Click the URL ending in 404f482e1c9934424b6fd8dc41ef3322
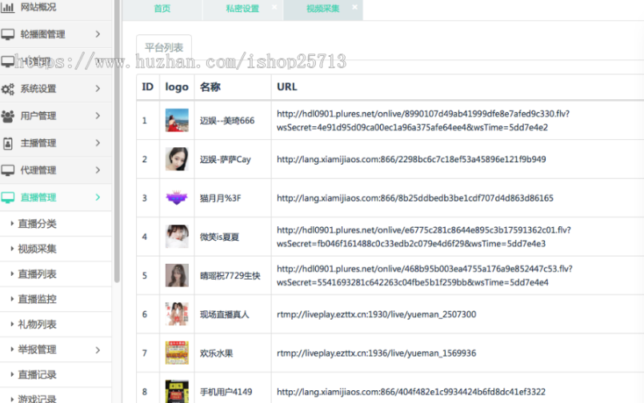The image size is (644, 403). pos(411,392)
